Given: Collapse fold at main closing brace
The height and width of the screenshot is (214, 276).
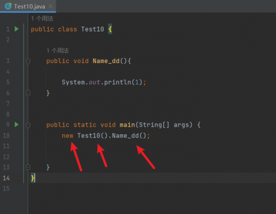Looking at the screenshot, I should pos(28,167).
